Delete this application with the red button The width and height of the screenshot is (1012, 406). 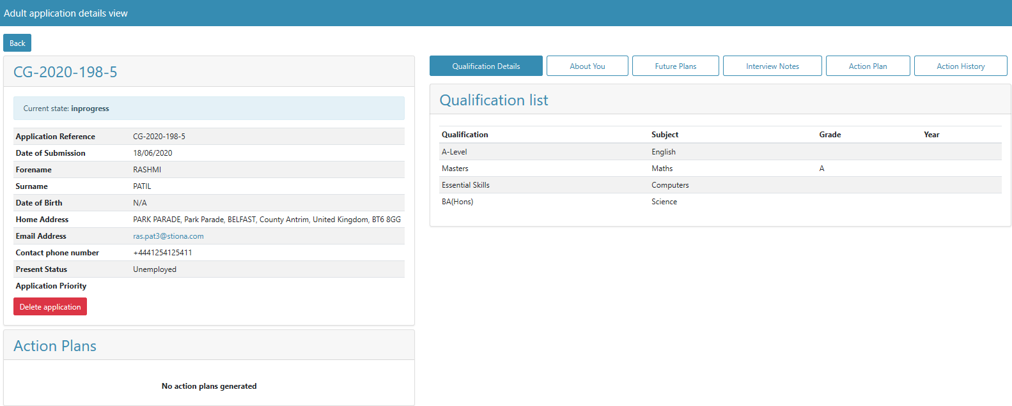click(x=50, y=306)
